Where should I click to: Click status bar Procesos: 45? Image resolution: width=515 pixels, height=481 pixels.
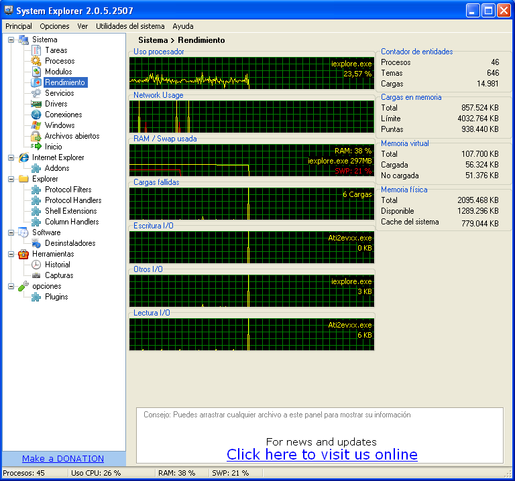point(23,473)
